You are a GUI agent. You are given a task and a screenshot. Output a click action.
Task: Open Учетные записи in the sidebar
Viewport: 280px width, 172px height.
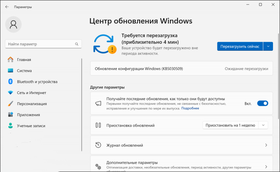point(31,126)
